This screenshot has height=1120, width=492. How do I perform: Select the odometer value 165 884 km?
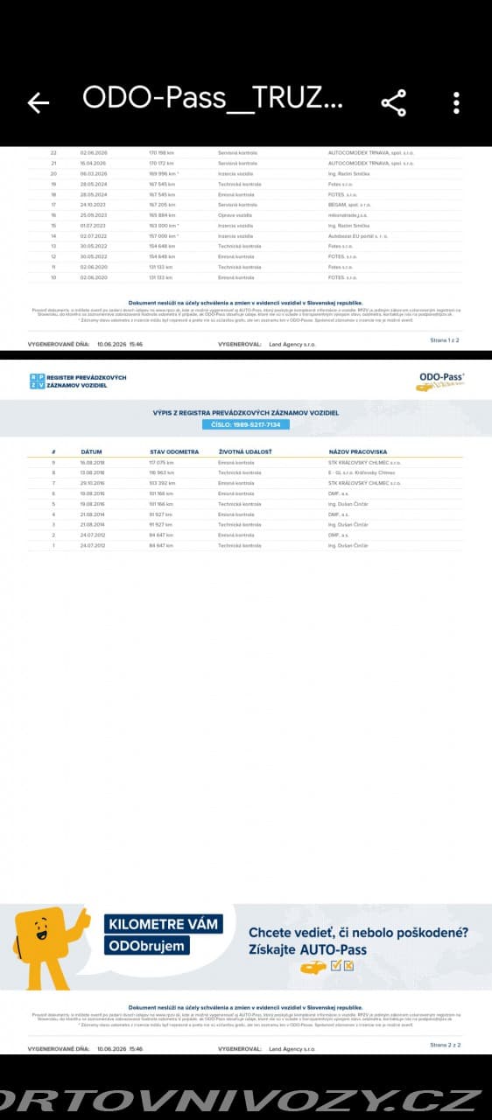point(162,215)
